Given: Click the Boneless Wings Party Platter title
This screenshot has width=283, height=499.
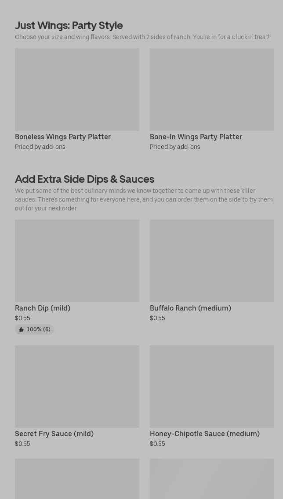Looking at the screenshot, I should click(63, 137).
